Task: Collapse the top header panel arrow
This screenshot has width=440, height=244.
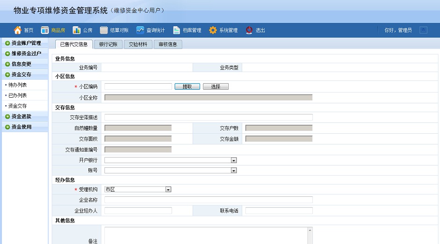Action: pos(423,30)
